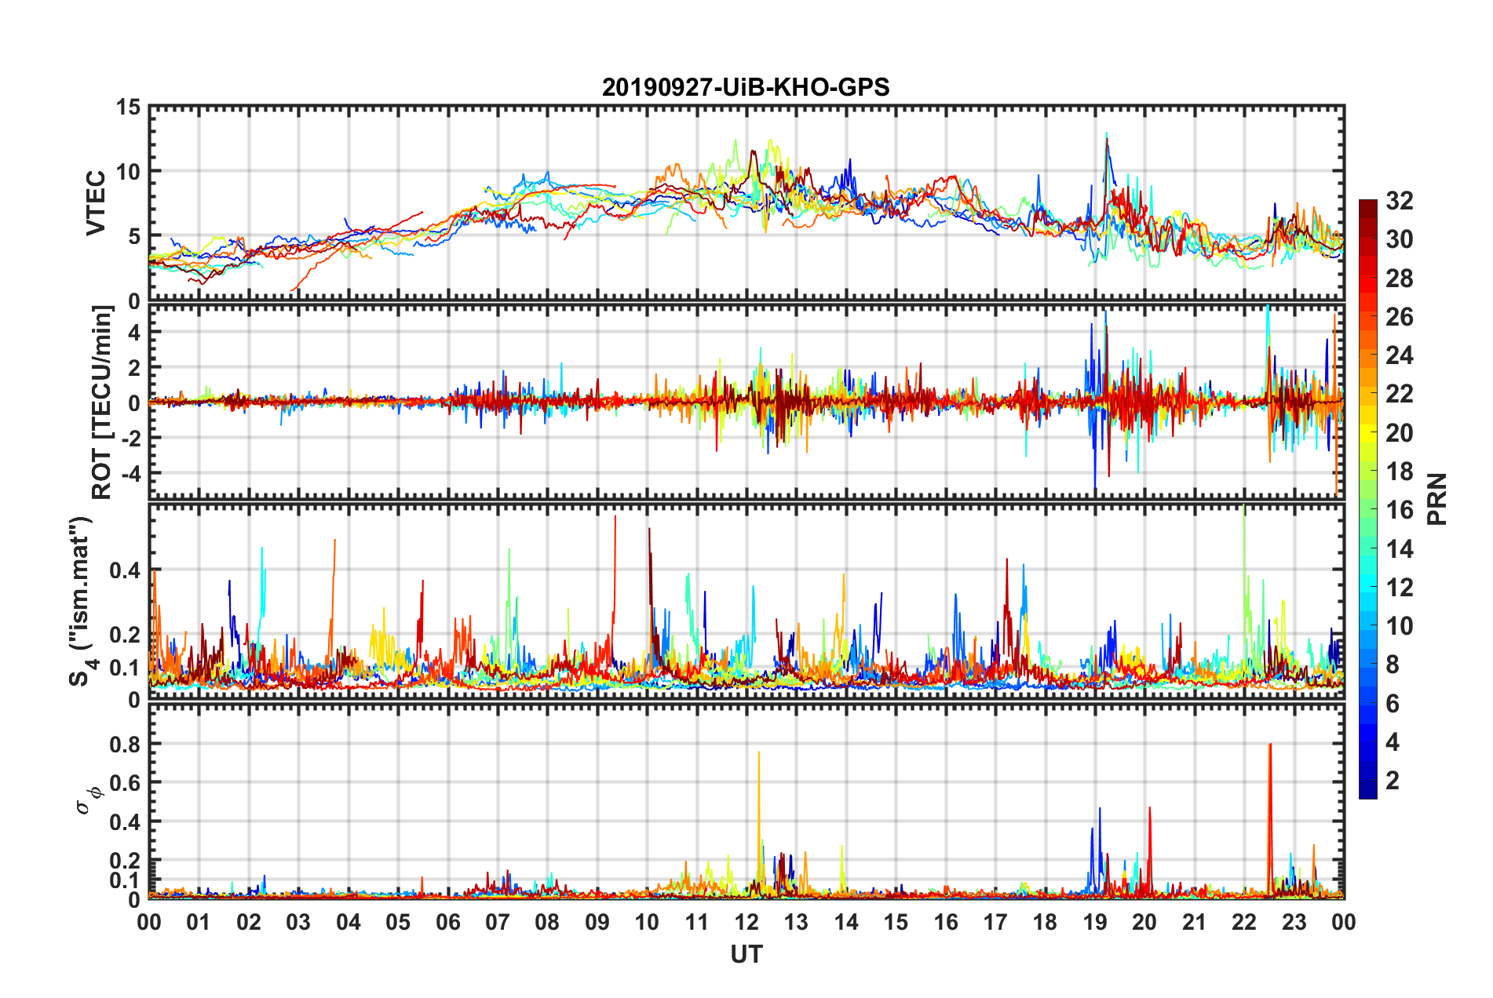The width and height of the screenshot is (1493, 998).
Task: Click ROT axis tick label 4
Action: [134, 332]
